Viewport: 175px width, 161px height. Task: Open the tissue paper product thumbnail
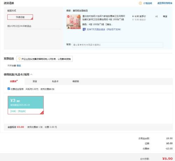73,22
